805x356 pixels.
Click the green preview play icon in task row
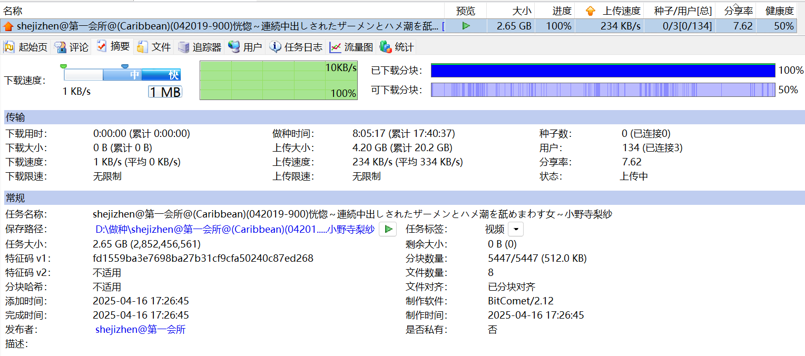(x=466, y=25)
